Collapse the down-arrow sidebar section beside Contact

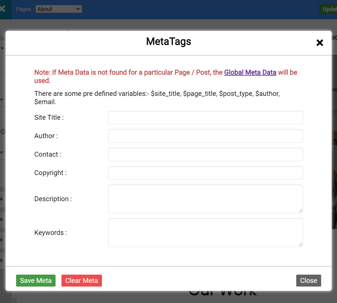coord(2,153)
